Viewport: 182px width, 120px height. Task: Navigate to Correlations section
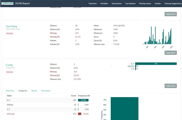(130, 3)
